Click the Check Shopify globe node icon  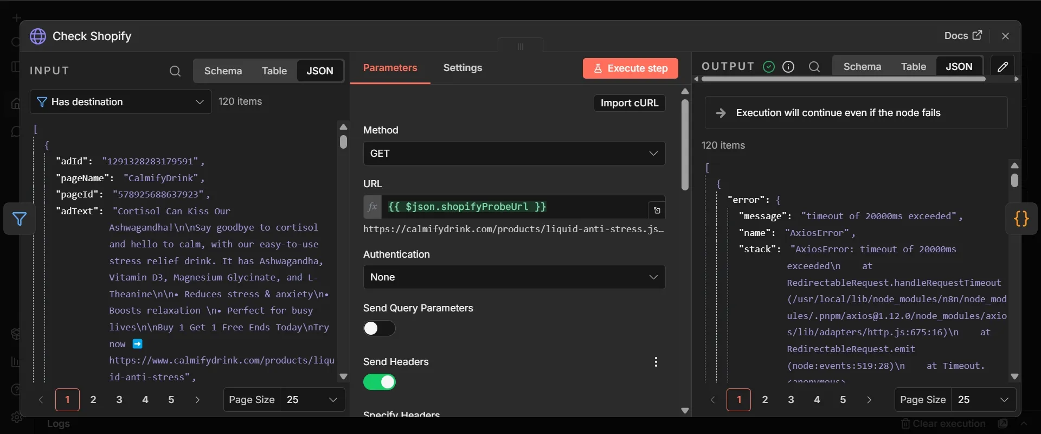click(38, 36)
